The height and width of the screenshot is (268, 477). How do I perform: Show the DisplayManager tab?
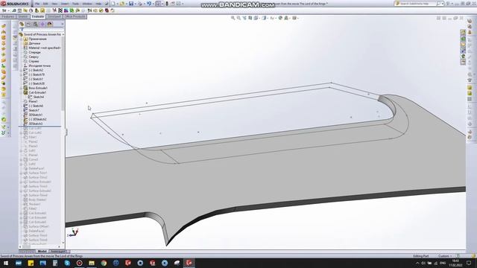pos(50,24)
